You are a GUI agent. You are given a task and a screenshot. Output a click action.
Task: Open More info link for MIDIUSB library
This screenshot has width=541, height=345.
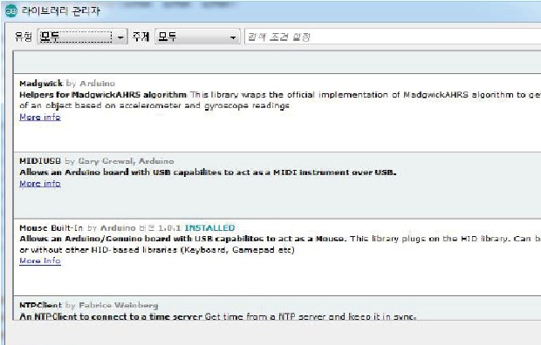tap(40, 184)
